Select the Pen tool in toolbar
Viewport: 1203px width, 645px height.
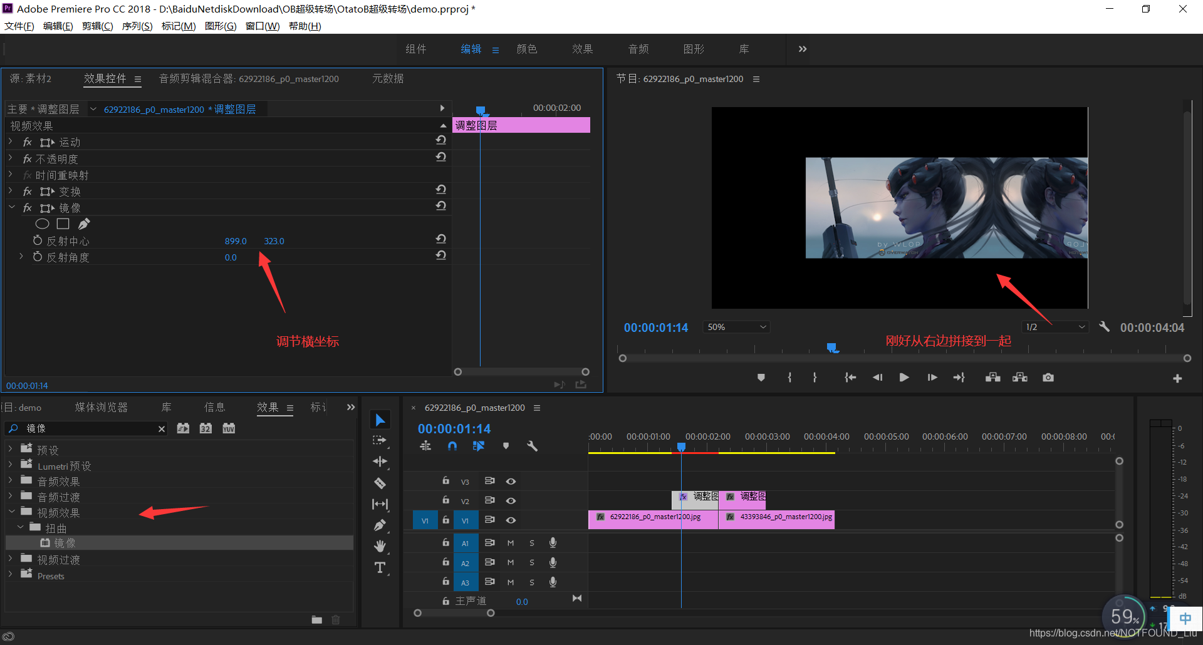[380, 525]
